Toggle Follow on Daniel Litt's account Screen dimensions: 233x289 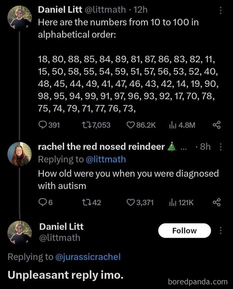coord(184,230)
